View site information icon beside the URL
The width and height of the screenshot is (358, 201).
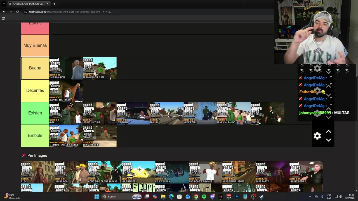click(x=25, y=12)
